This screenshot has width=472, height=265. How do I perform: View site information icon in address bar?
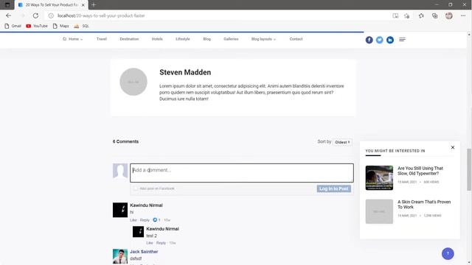51,15
